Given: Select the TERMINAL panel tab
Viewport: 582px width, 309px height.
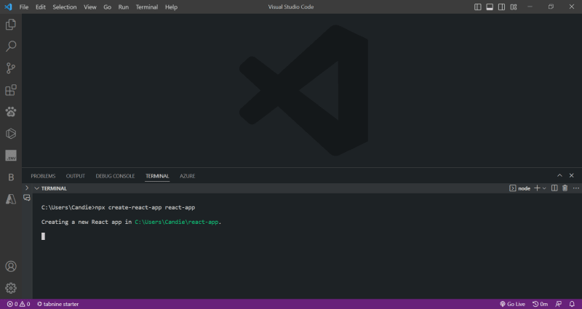Looking at the screenshot, I should 157,176.
